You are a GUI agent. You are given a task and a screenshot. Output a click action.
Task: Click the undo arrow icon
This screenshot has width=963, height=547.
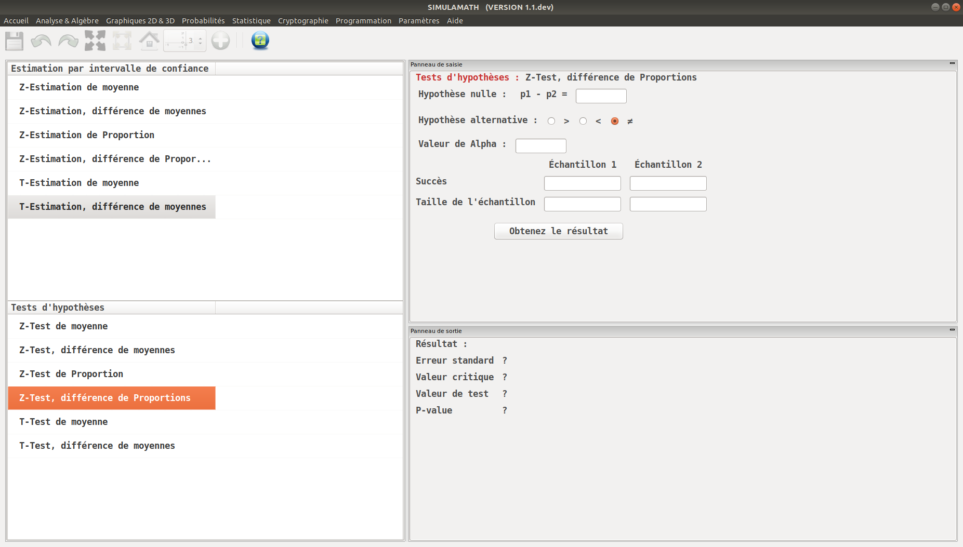click(41, 41)
